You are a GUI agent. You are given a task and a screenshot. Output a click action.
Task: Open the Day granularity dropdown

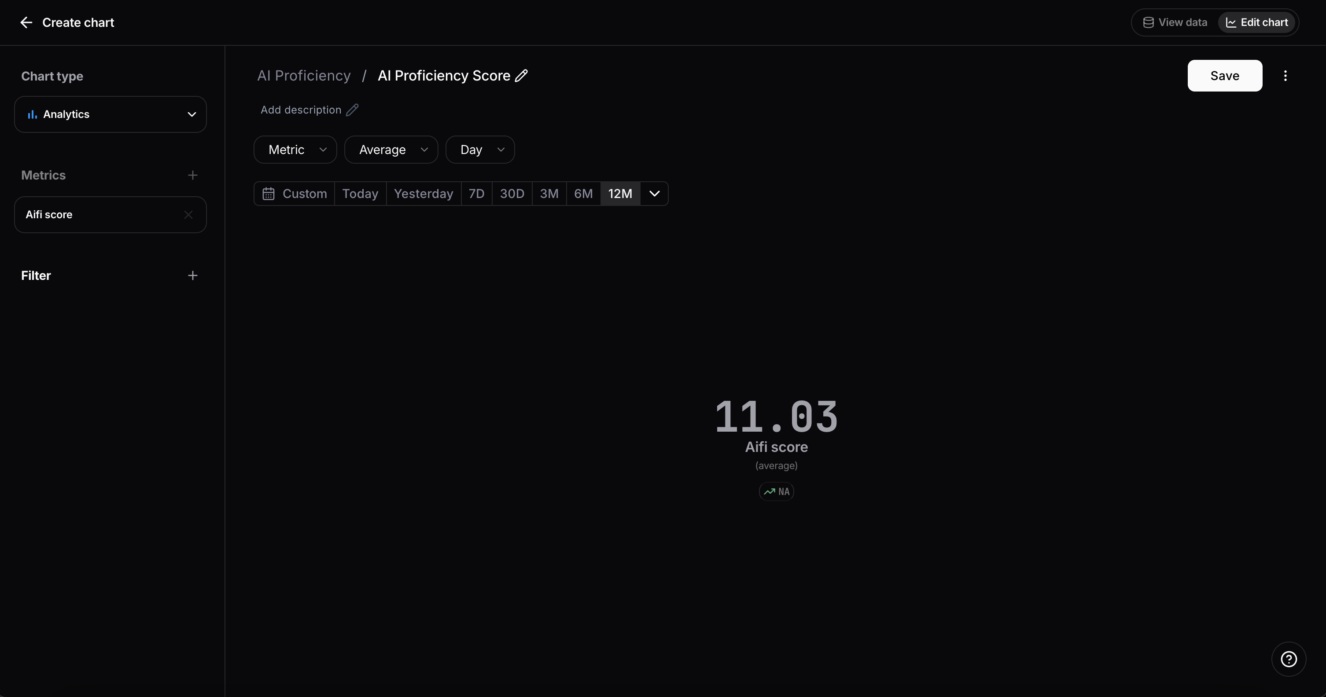coord(480,150)
